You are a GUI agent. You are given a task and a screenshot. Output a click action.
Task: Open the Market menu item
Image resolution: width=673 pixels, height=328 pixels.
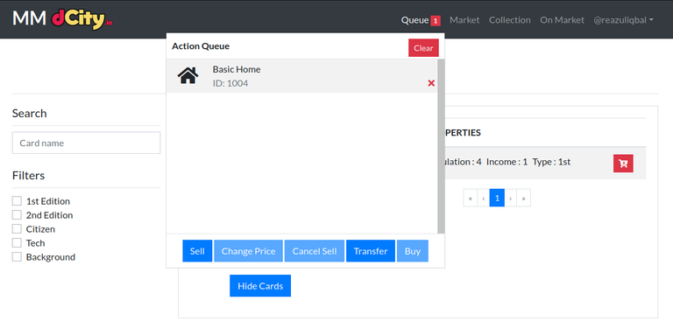coord(464,20)
